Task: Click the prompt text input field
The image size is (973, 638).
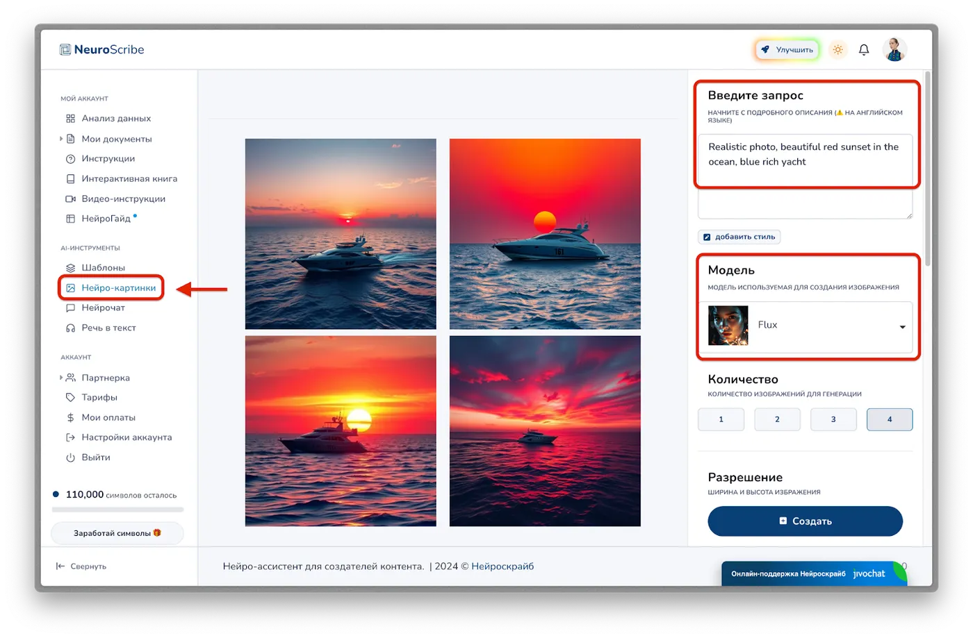Action: click(805, 176)
